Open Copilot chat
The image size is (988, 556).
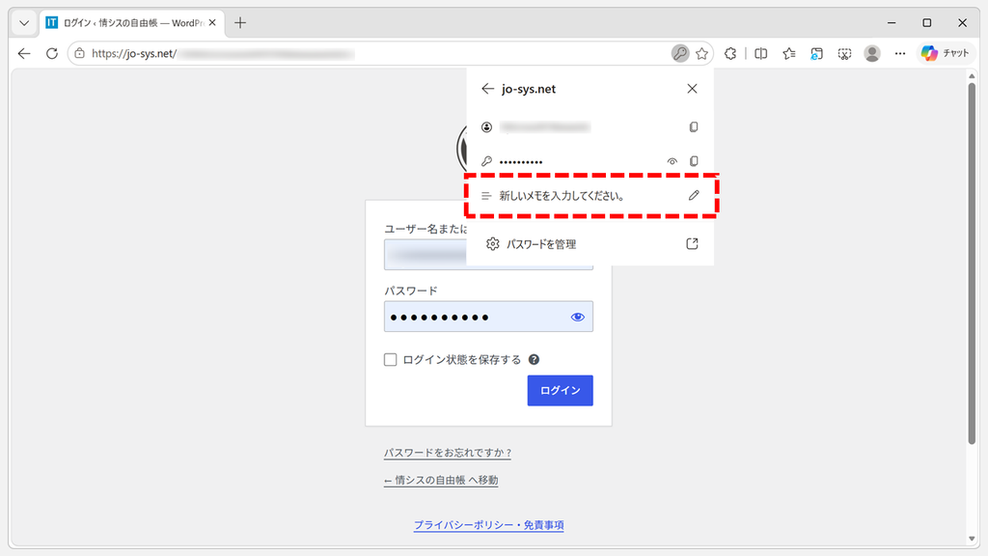[x=946, y=54]
